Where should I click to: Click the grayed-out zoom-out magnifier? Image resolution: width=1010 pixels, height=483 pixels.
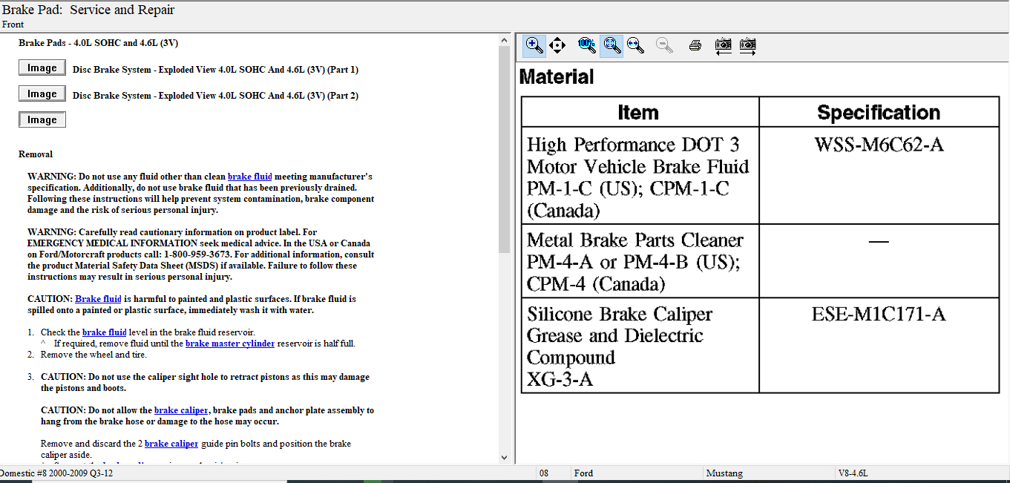tap(664, 45)
